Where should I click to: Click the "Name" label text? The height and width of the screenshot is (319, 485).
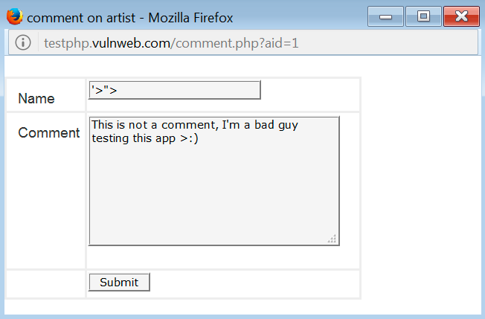36,98
